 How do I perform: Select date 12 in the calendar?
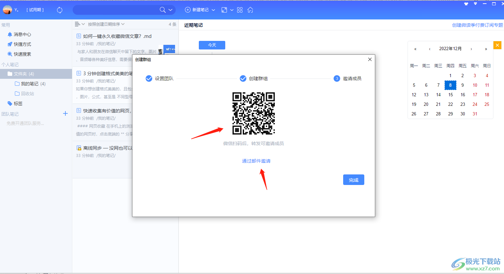click(414, 95)
